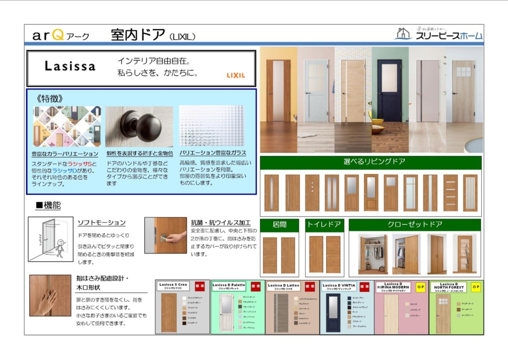Select the 室内ドア title text
508x359 pixels.
tap(138, 35)
